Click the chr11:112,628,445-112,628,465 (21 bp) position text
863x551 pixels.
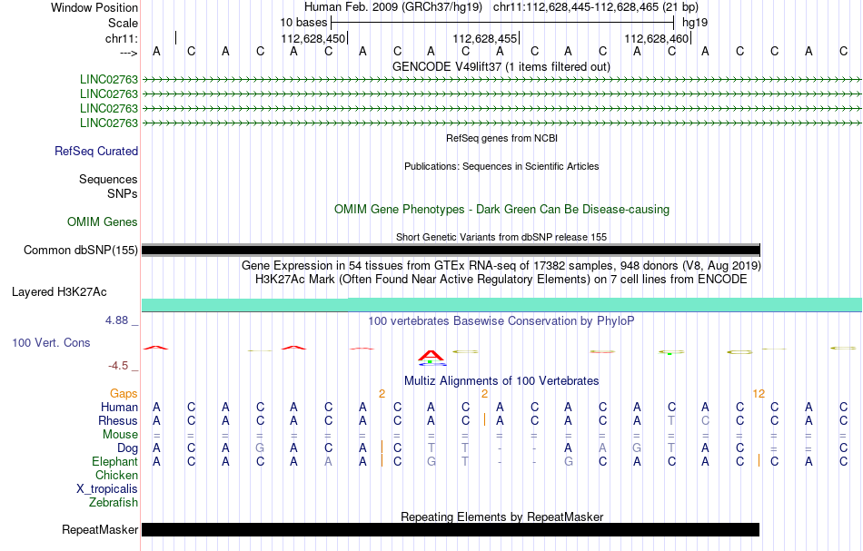(x=596, y=7)
